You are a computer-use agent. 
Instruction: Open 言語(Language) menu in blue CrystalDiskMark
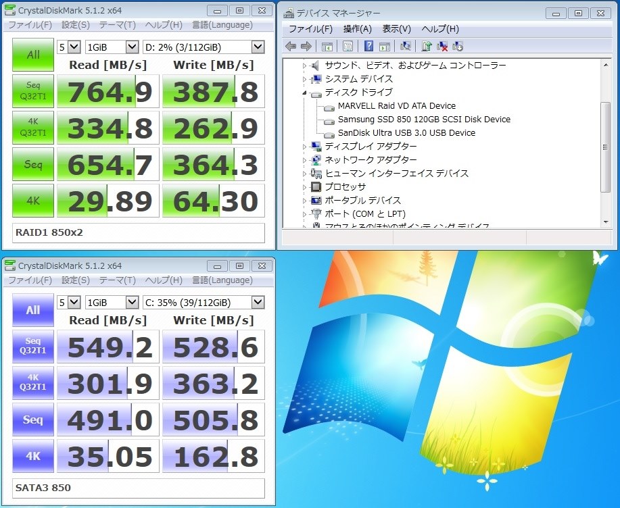[x=222, y=280]
